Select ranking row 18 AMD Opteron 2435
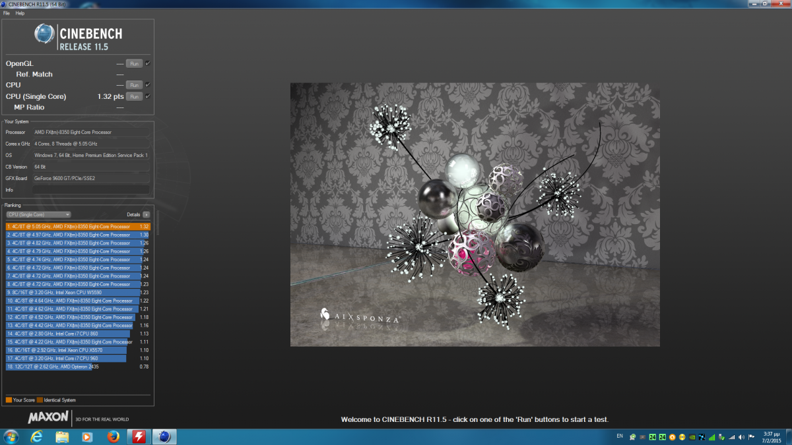 (x=78, y=366)
